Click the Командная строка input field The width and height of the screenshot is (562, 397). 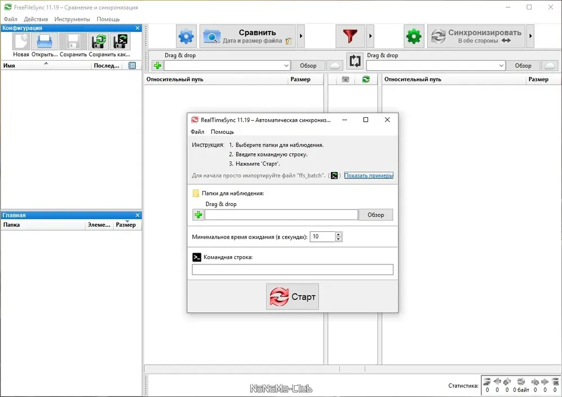coord(292,270)
